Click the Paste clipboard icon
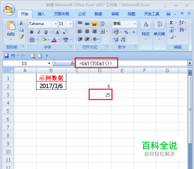This screenshot has width=194, height=169. click(x=11, y=25)
